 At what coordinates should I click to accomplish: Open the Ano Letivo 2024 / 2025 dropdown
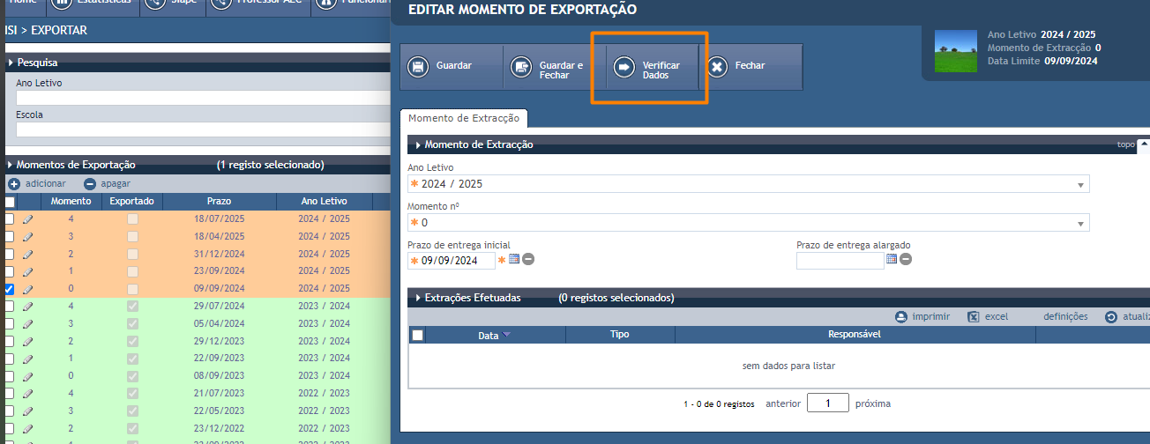pyautogui.click(x=749, y=184)
